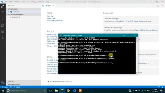Click the More recent link
Viewport: 165px width, 93px height.
(x=49, y=46)
